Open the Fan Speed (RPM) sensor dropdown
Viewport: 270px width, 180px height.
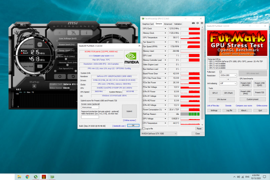click(x=165, y=47)
